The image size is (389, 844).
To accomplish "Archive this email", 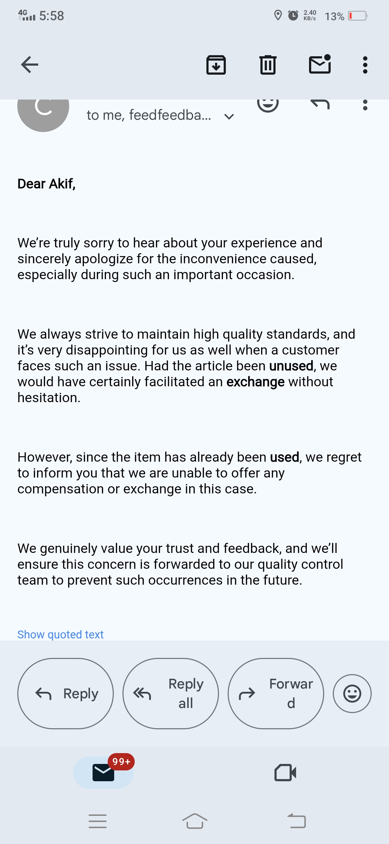I will tap(216, 65).
